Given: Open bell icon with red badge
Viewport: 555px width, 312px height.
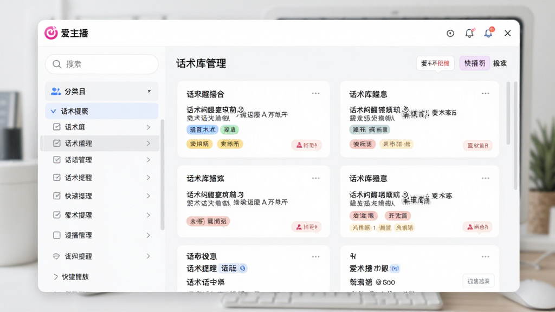Looking at the screenshot, I should (488, 33).
